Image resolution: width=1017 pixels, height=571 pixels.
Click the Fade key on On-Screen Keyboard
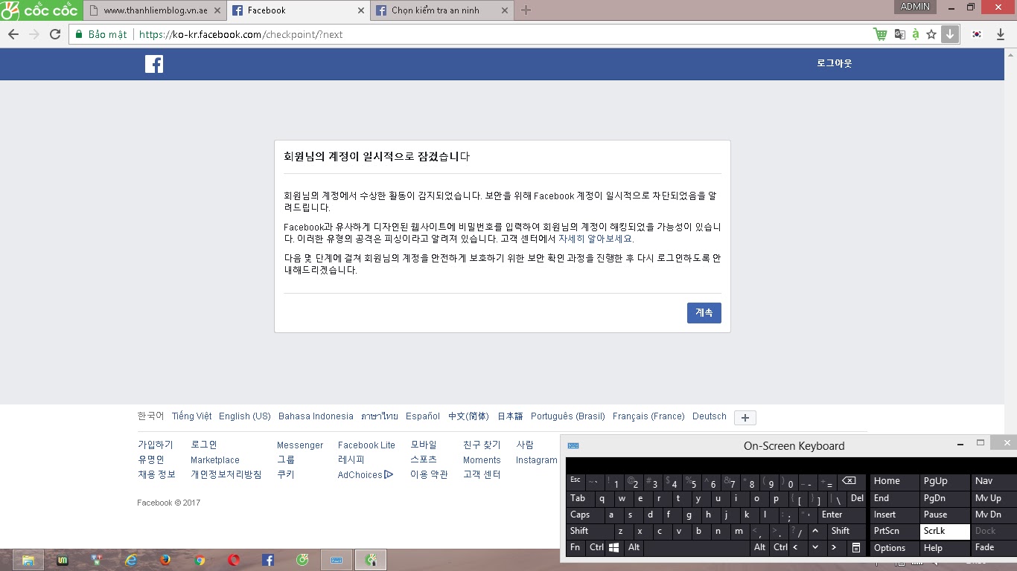(994, 548)
